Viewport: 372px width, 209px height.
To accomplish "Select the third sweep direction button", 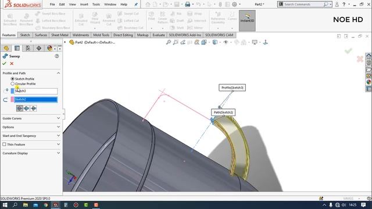I will (x=34, y=109).
